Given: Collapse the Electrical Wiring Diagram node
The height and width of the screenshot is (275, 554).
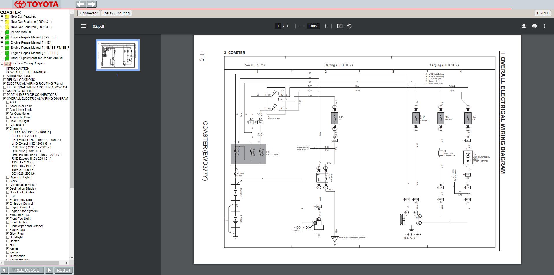Looking at the screenshot, I should point(2,63).
